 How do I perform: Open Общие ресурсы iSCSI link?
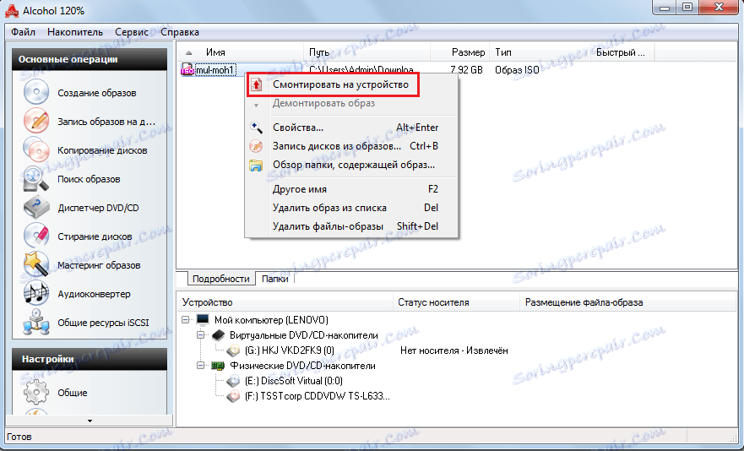tap(103, 323)
